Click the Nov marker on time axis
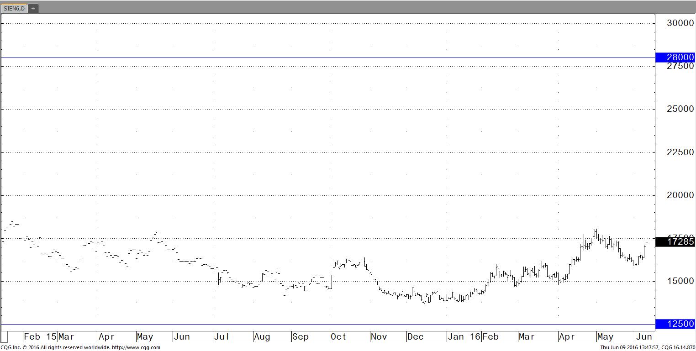This screenshot has width=696, height=351. [x=379, y=337]
